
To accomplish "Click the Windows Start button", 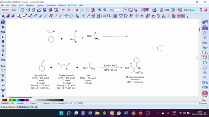I will click(x=61, y=113).
